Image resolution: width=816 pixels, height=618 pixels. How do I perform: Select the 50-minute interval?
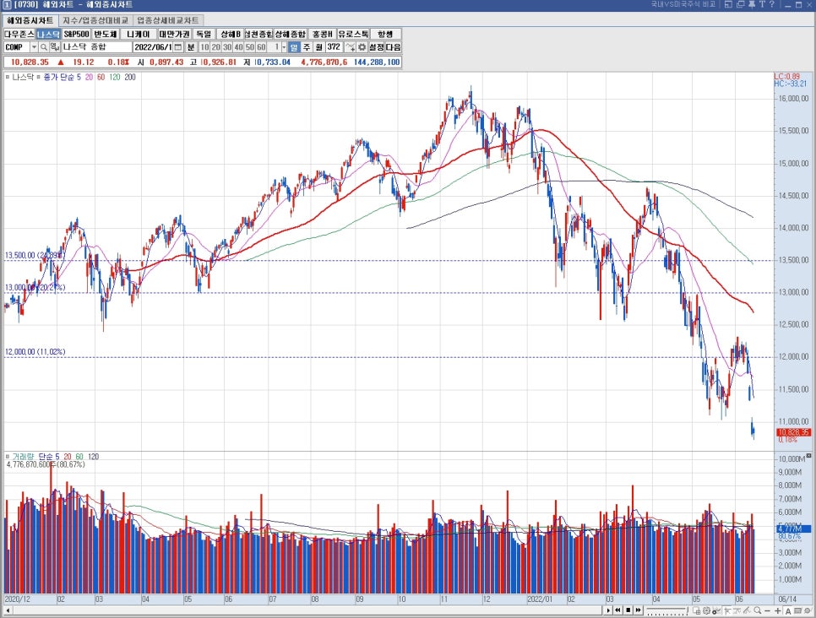(250, 47)
